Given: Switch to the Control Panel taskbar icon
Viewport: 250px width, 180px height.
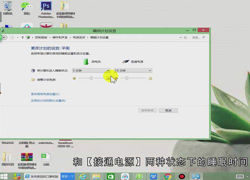Looking at the screenshot, I should point(196,176).
